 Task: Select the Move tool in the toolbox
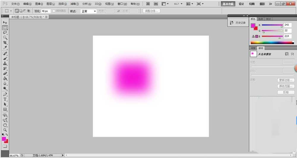click(x=5, y=23)
